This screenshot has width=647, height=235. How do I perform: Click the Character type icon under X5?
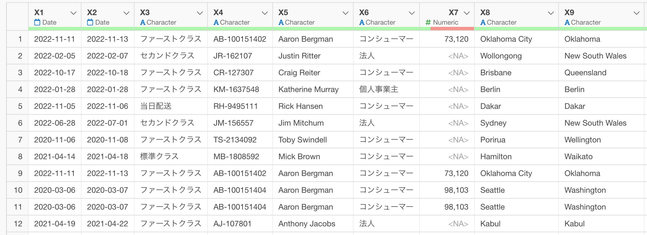[x=281, y=22]
